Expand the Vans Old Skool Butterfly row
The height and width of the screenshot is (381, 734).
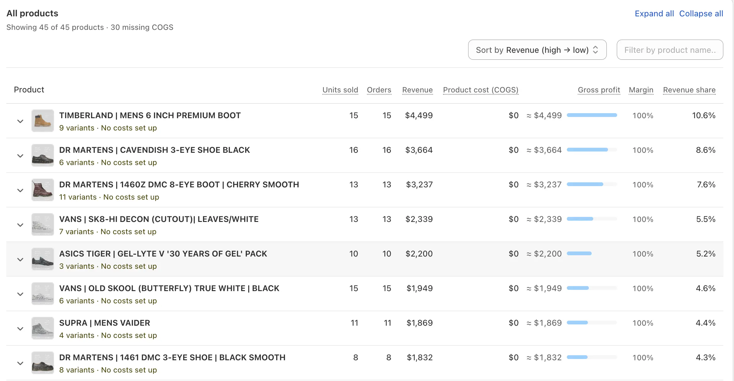[20, 294]
